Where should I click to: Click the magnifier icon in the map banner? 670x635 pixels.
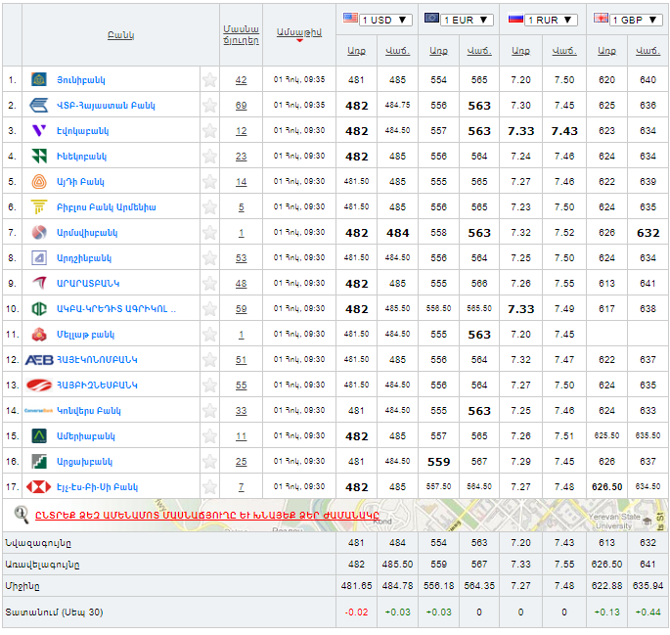pyautogui.click(x=22, y=514)
